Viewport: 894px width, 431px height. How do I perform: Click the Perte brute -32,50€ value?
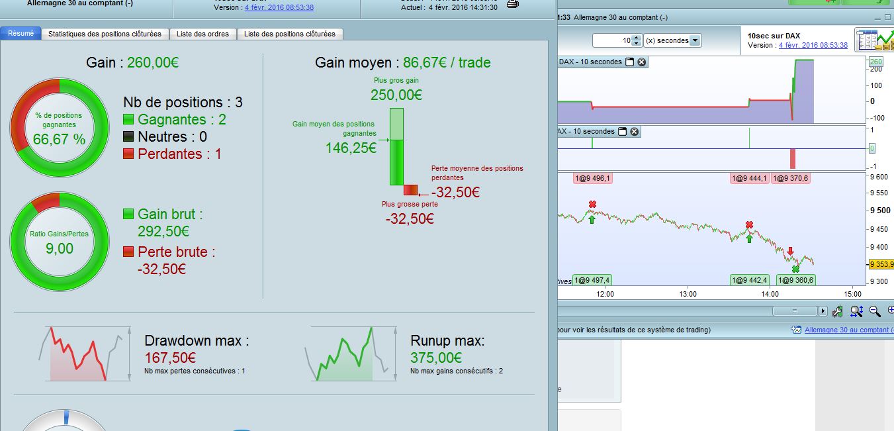pos(161,269)
